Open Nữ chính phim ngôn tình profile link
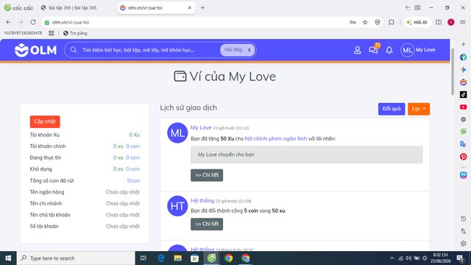The width and height of the screenshot is (471, 265). 276,138
